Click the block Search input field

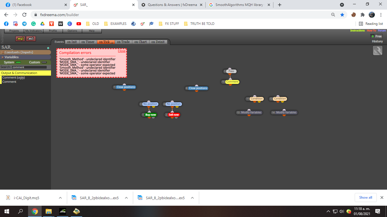coord(29,67)
